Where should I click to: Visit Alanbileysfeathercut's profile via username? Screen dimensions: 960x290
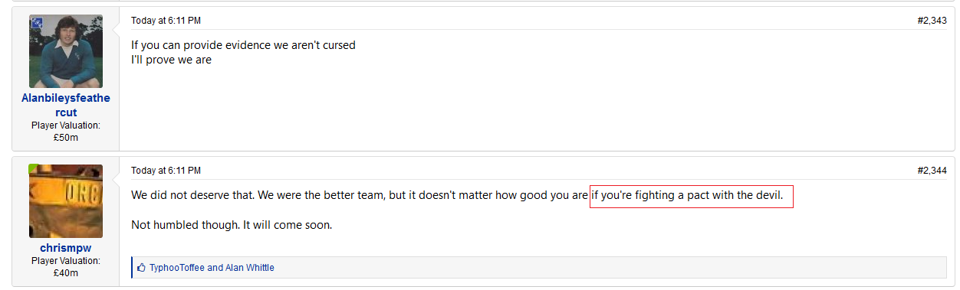click(x=66, y=106)
